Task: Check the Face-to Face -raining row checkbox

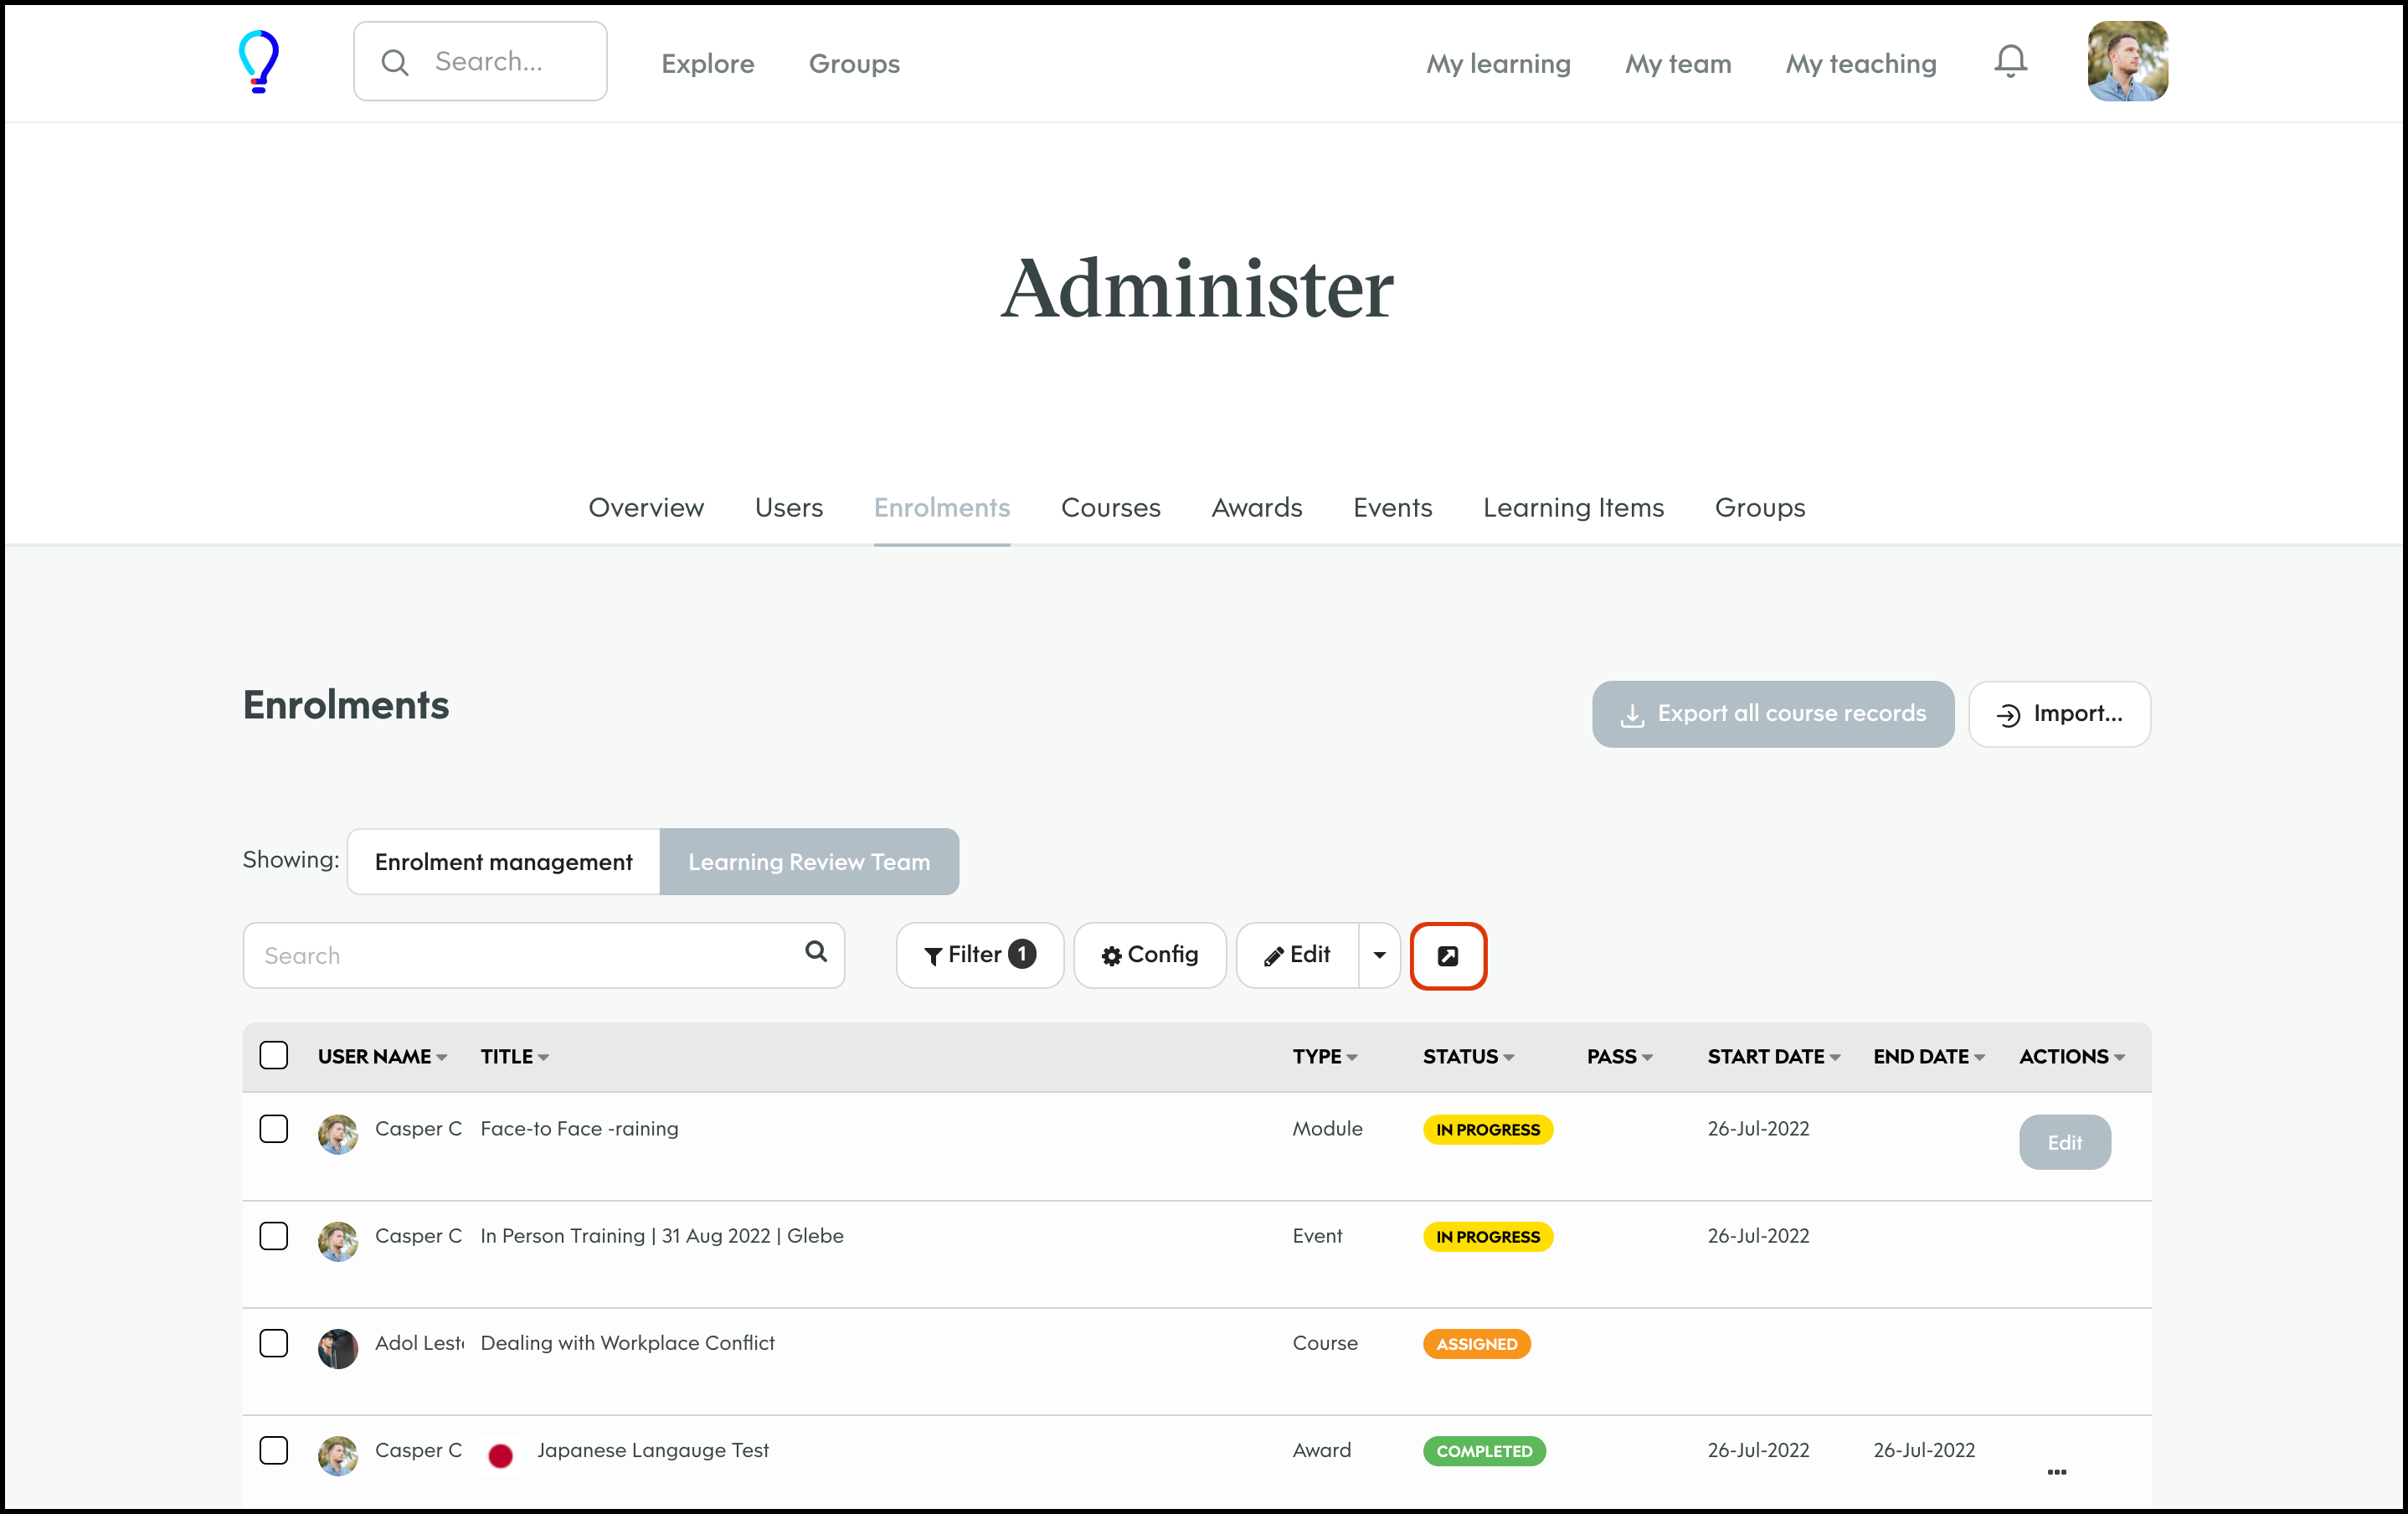Action: 273,1129
